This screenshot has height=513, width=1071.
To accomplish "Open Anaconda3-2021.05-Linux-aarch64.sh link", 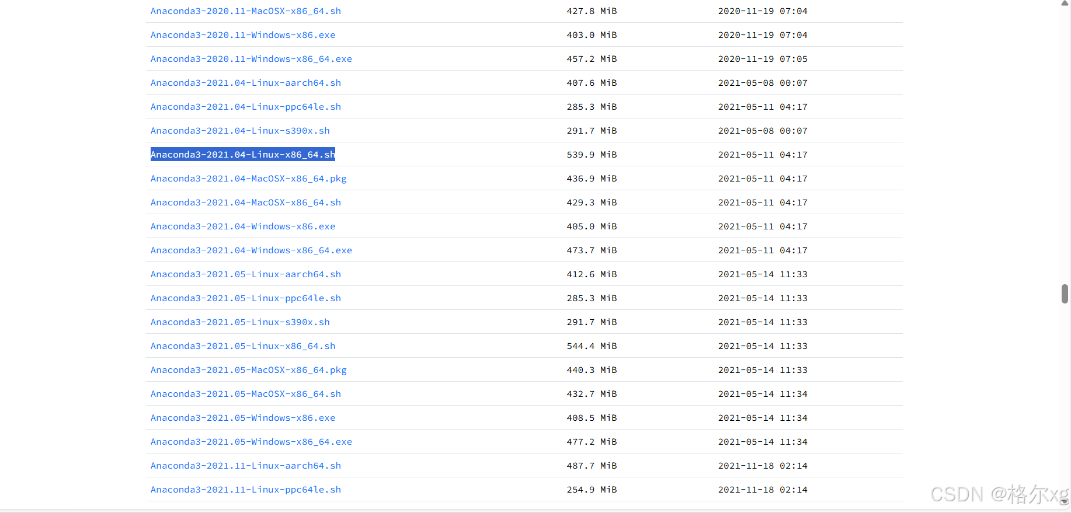I will pos(246,274).
